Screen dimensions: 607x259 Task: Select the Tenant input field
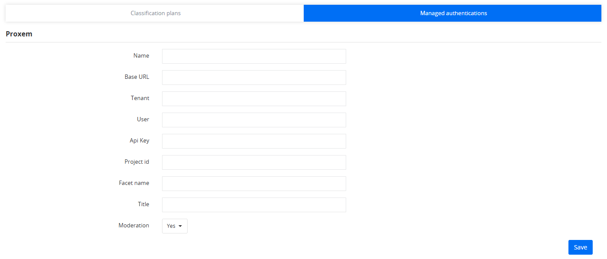pos(254,99)
